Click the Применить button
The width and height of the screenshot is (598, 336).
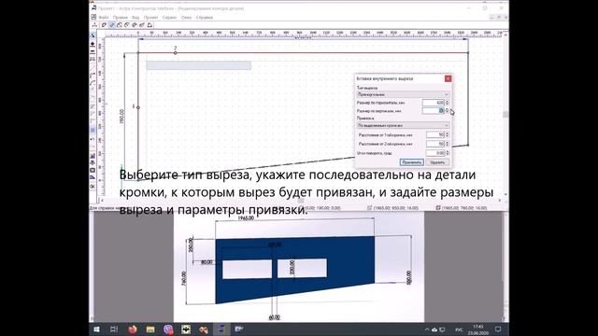pyautogui.click(x=411, y=162)
